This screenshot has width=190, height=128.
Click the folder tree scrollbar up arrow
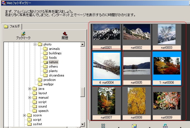point(82,44)
